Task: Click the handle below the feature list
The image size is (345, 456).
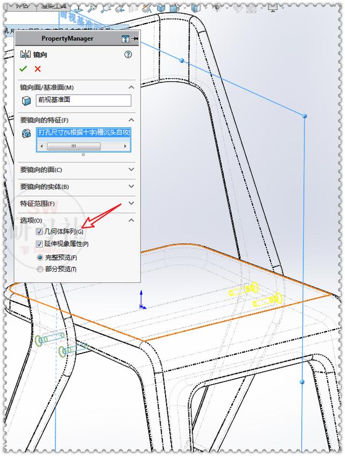Action: click(84, 155)
